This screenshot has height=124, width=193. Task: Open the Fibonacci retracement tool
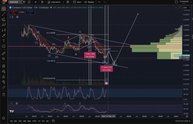4,19
